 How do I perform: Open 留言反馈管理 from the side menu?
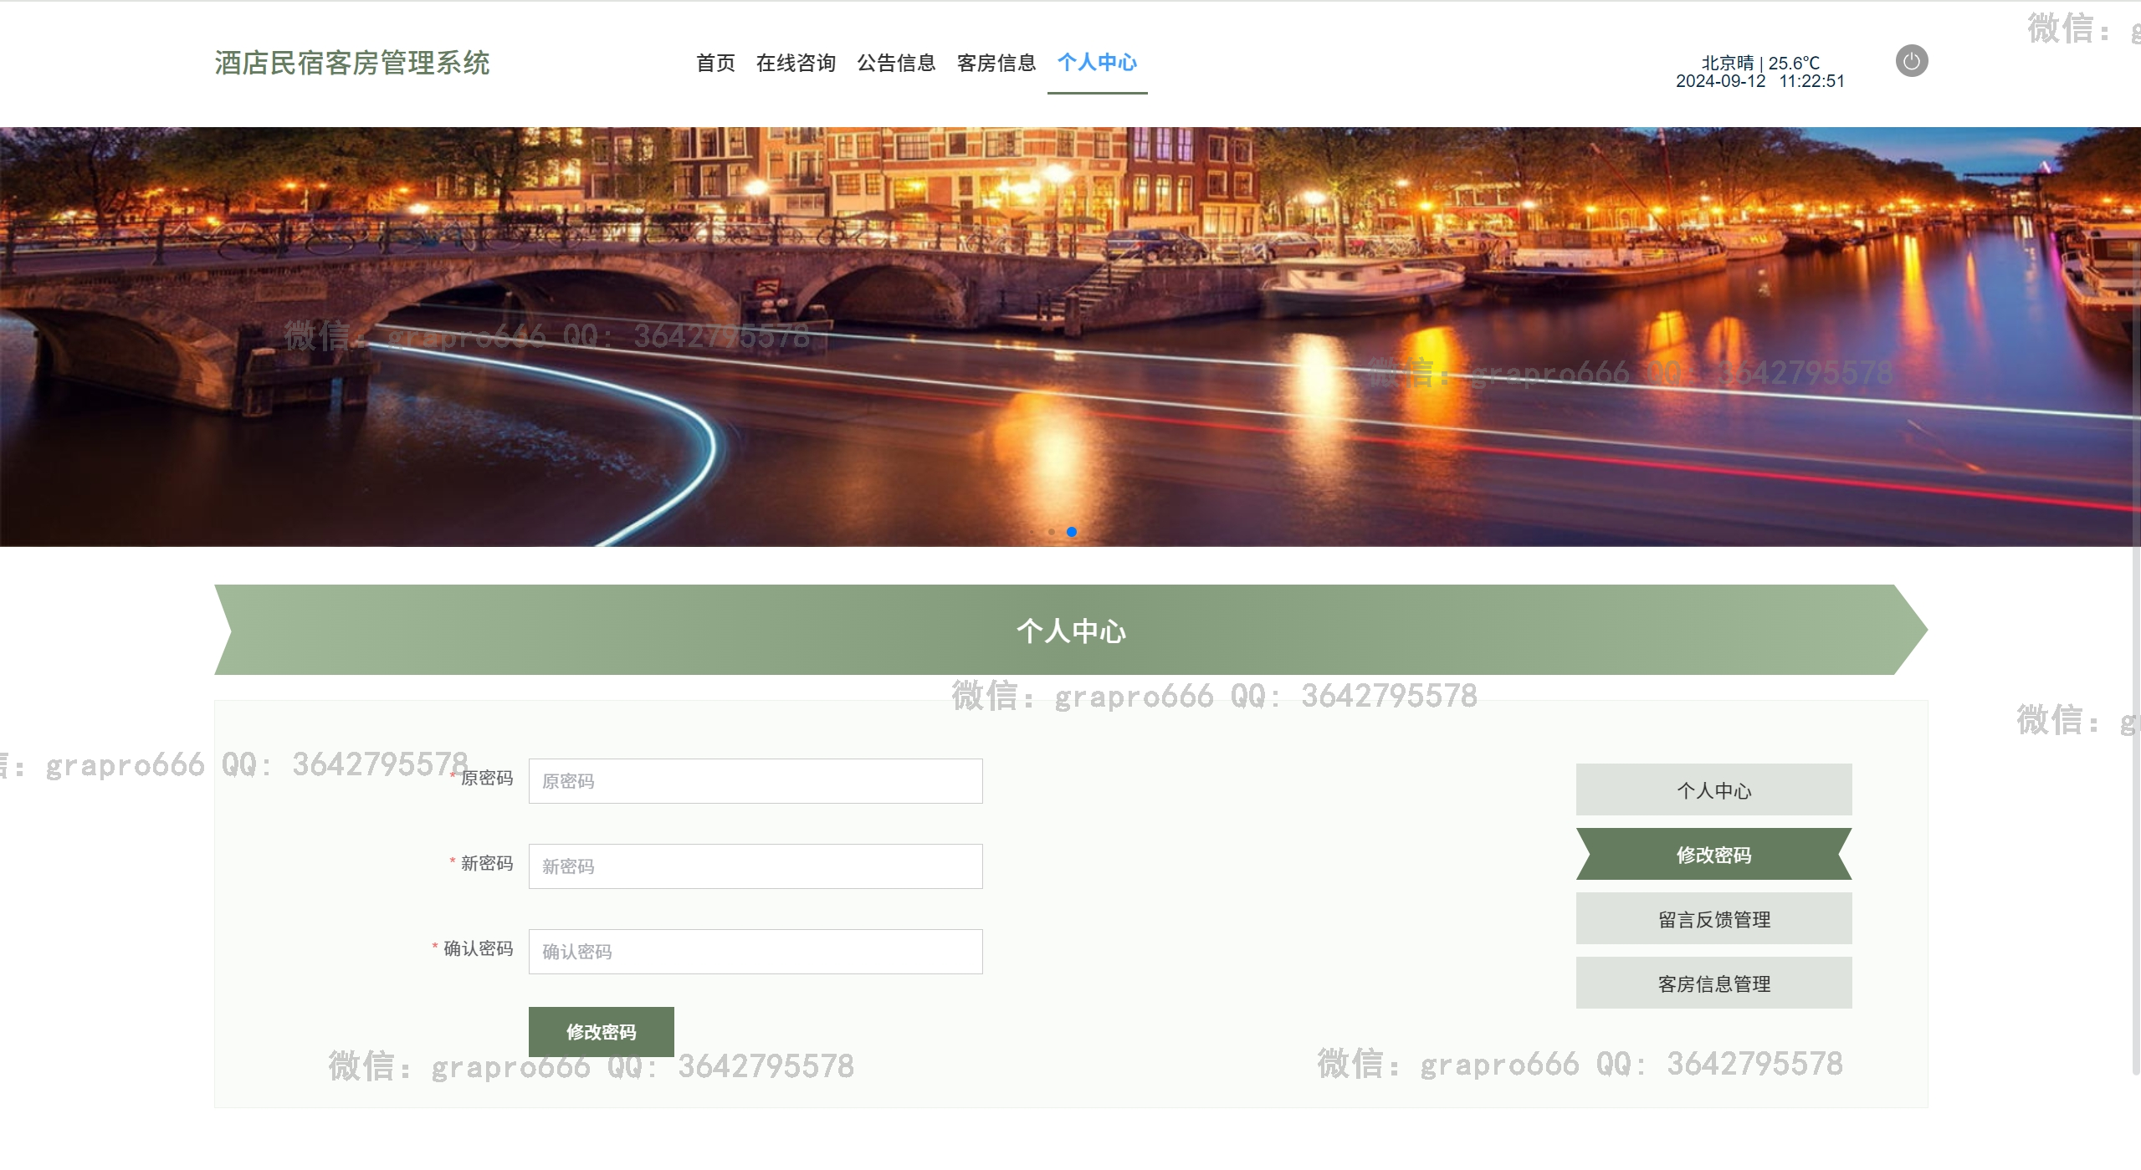coord(1713,919)
